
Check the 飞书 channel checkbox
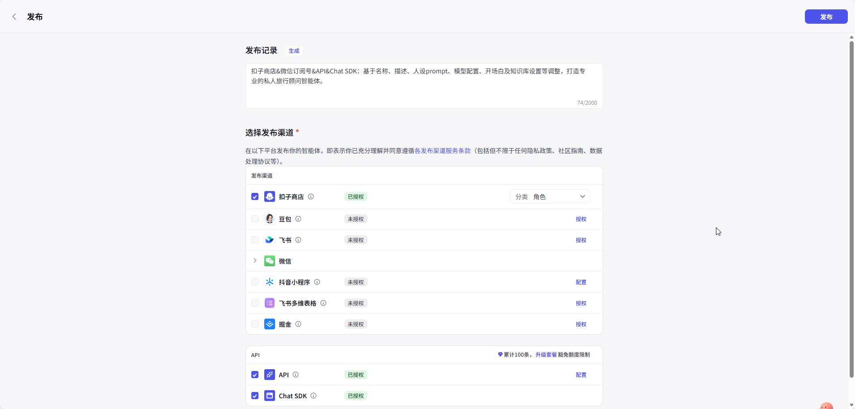255,240
